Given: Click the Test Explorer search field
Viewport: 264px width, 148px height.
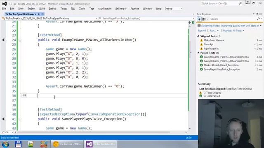Looking at the screenshot, I should [233, 19].
